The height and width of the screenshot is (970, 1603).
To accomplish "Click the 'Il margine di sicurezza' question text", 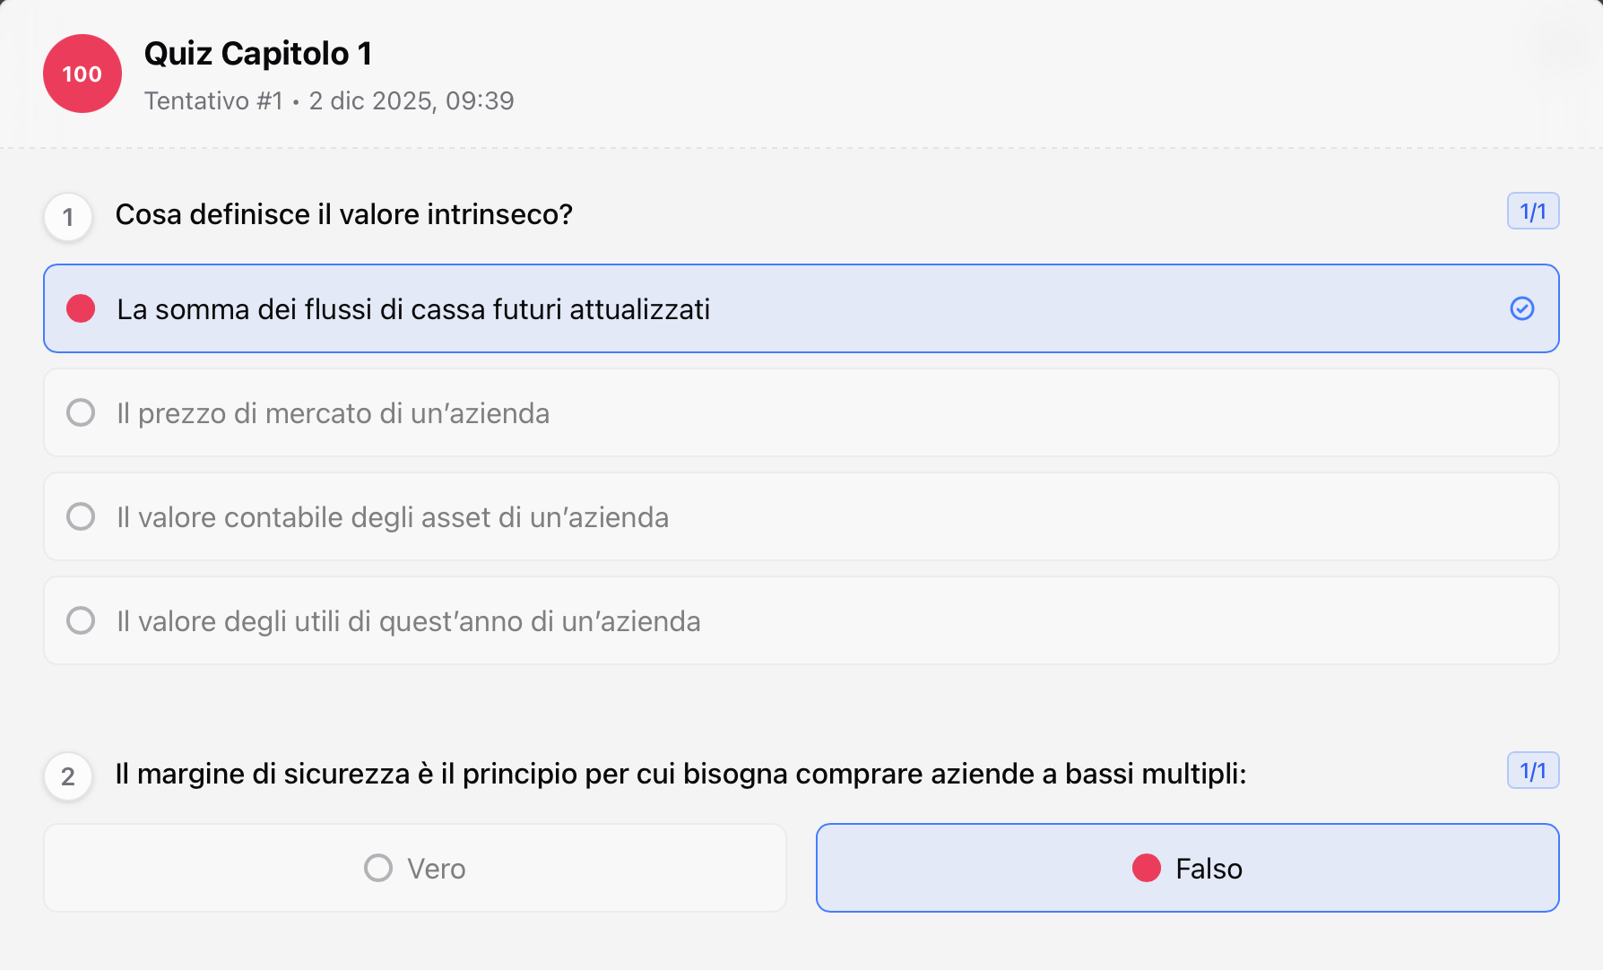I will (680, 774).
